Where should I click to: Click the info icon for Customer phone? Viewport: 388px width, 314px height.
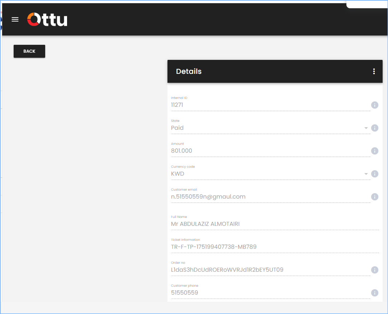(x=375, y=293)
